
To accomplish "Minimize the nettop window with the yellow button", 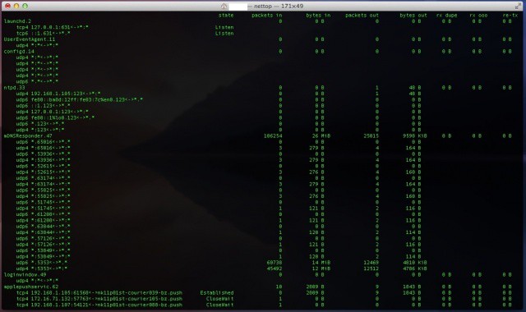I will pyautogui.click(x=16, y=6).
